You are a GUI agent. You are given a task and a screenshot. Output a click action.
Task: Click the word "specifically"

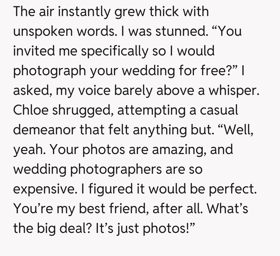coord(114,51)
